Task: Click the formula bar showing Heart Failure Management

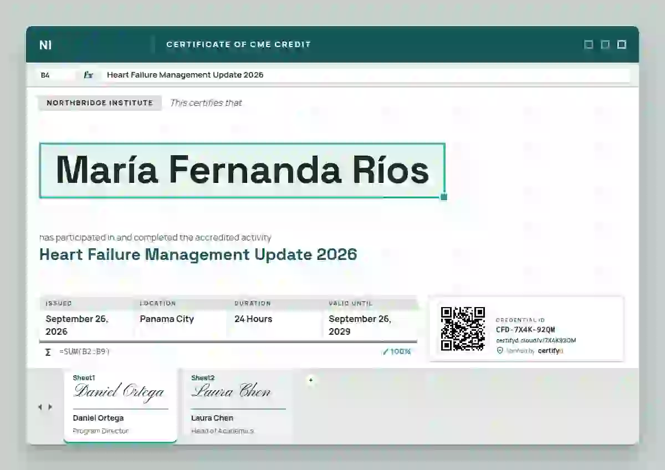Action: pos(365,75)
